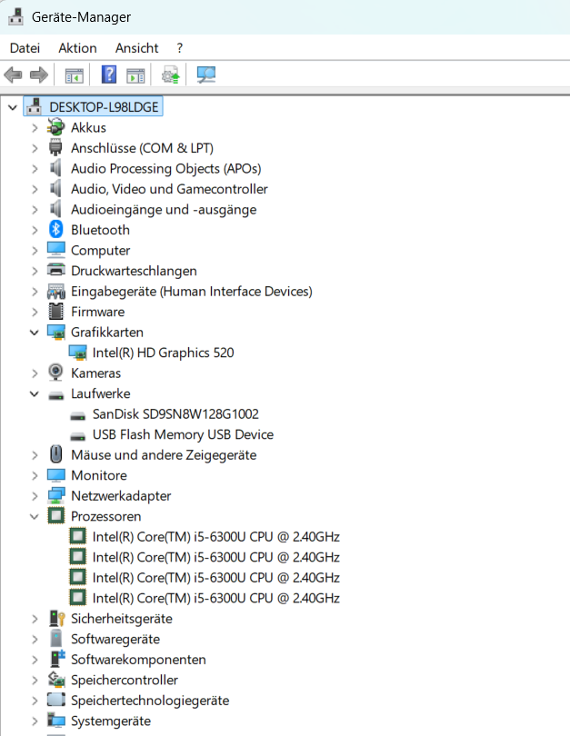
Task: Open the ? help menu
Action: pos(179,48)
